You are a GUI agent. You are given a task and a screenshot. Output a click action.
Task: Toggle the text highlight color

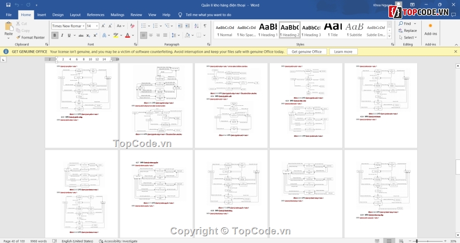(116, 35)
